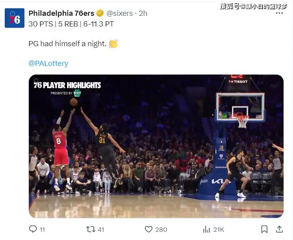The width and height of the screenshot is (293, 240).
Task: Click the repost arrows icon
Action: pyautogui.click(x=91, y=229)
